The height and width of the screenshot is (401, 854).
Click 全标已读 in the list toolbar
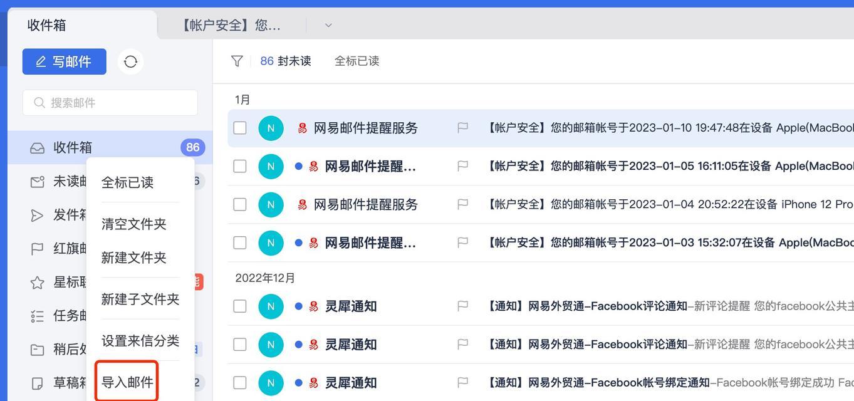click(x=357, y=61)
